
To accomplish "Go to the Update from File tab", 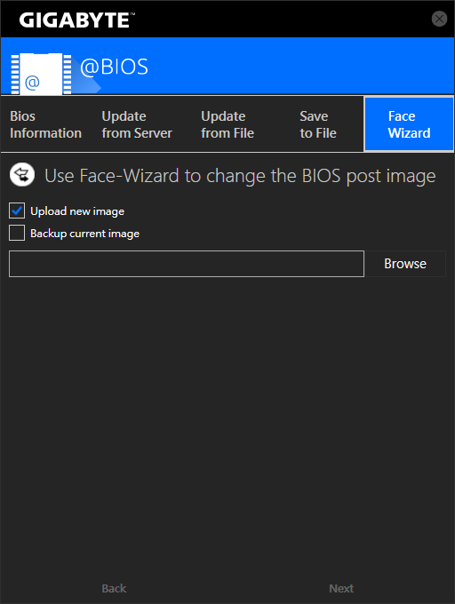I will 227,124.
